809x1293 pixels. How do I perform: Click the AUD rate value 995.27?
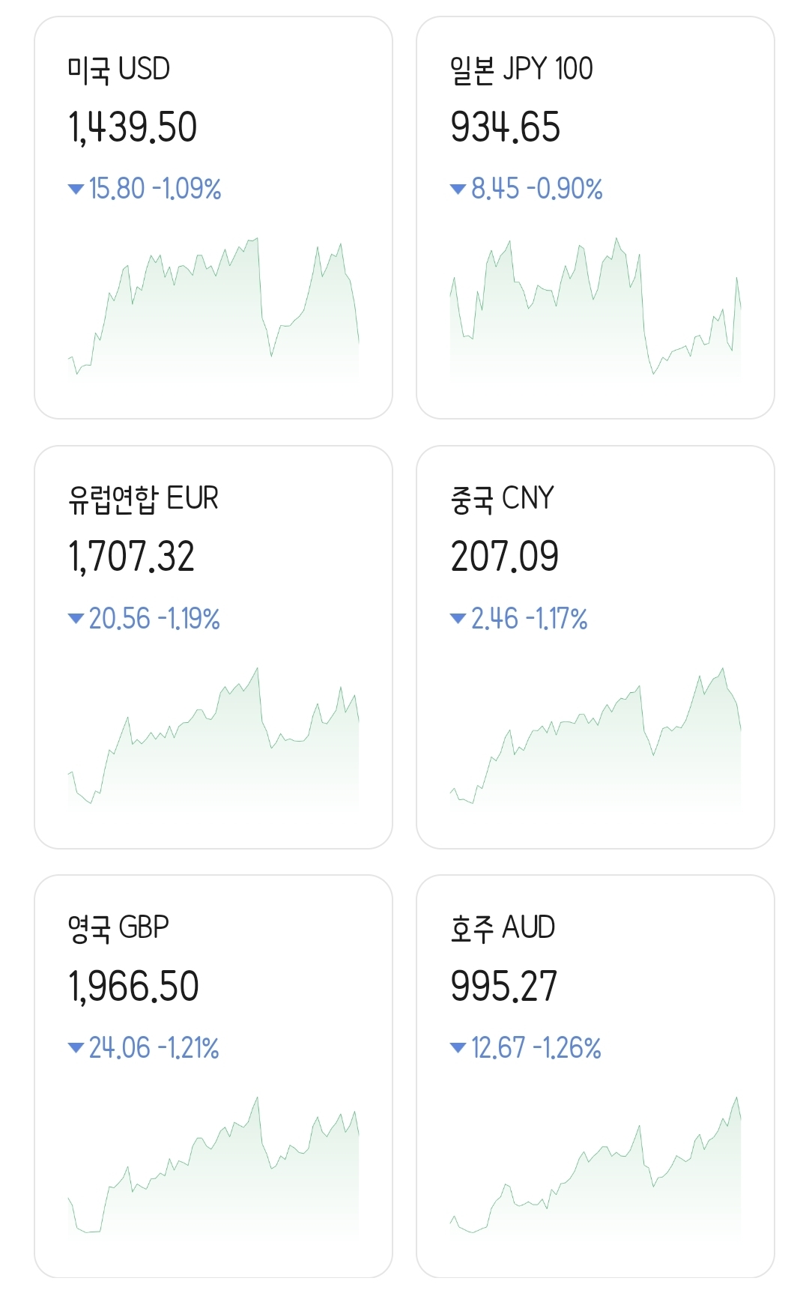click(504, 986)
